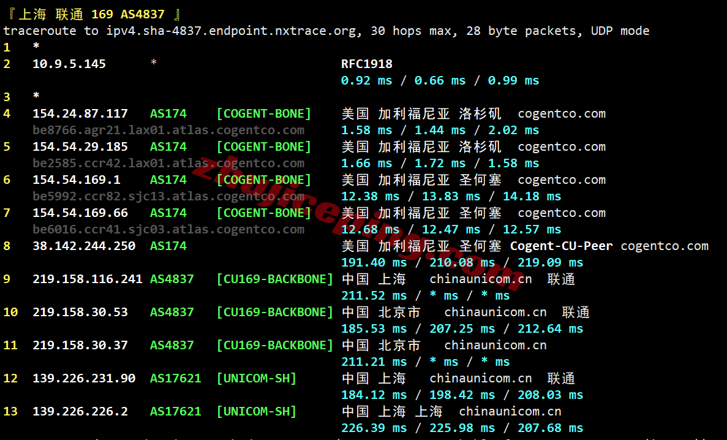Select the IP address 154.54.169.1
Viewport: 727px width, 440px height.
click(x=77, y=180)
